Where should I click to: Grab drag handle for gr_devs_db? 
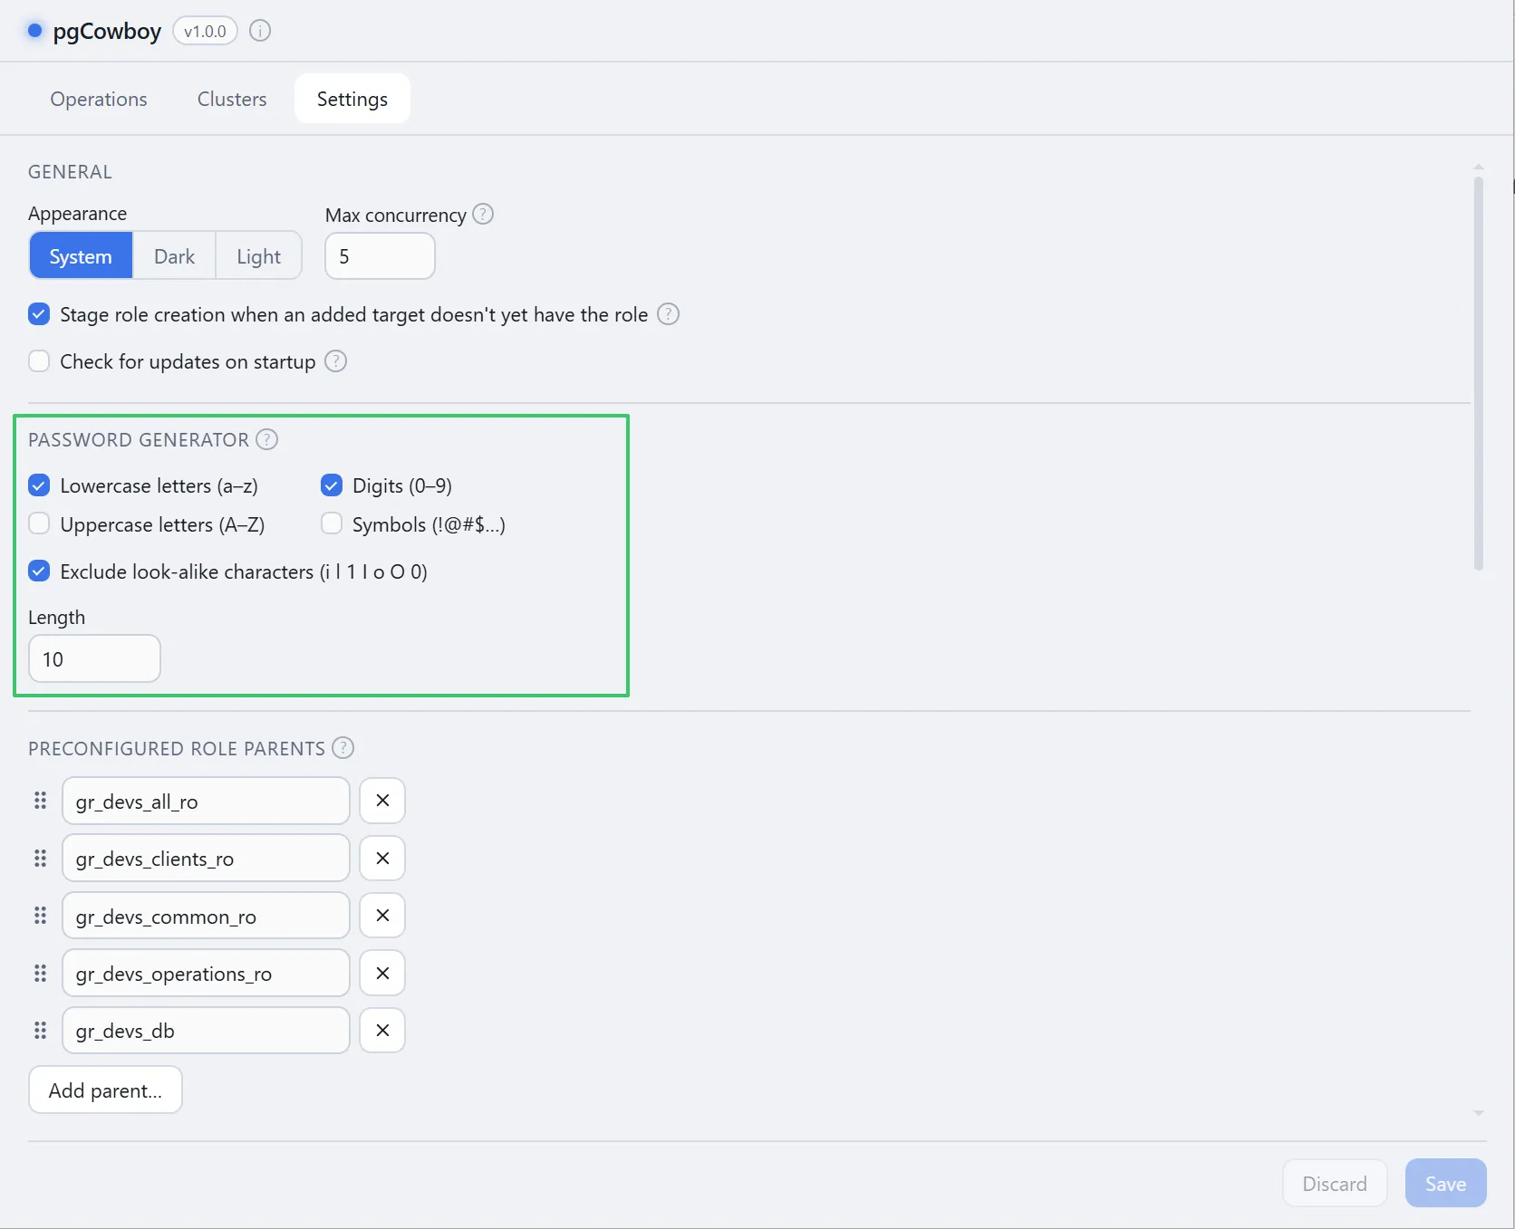tap(40, 1031)
